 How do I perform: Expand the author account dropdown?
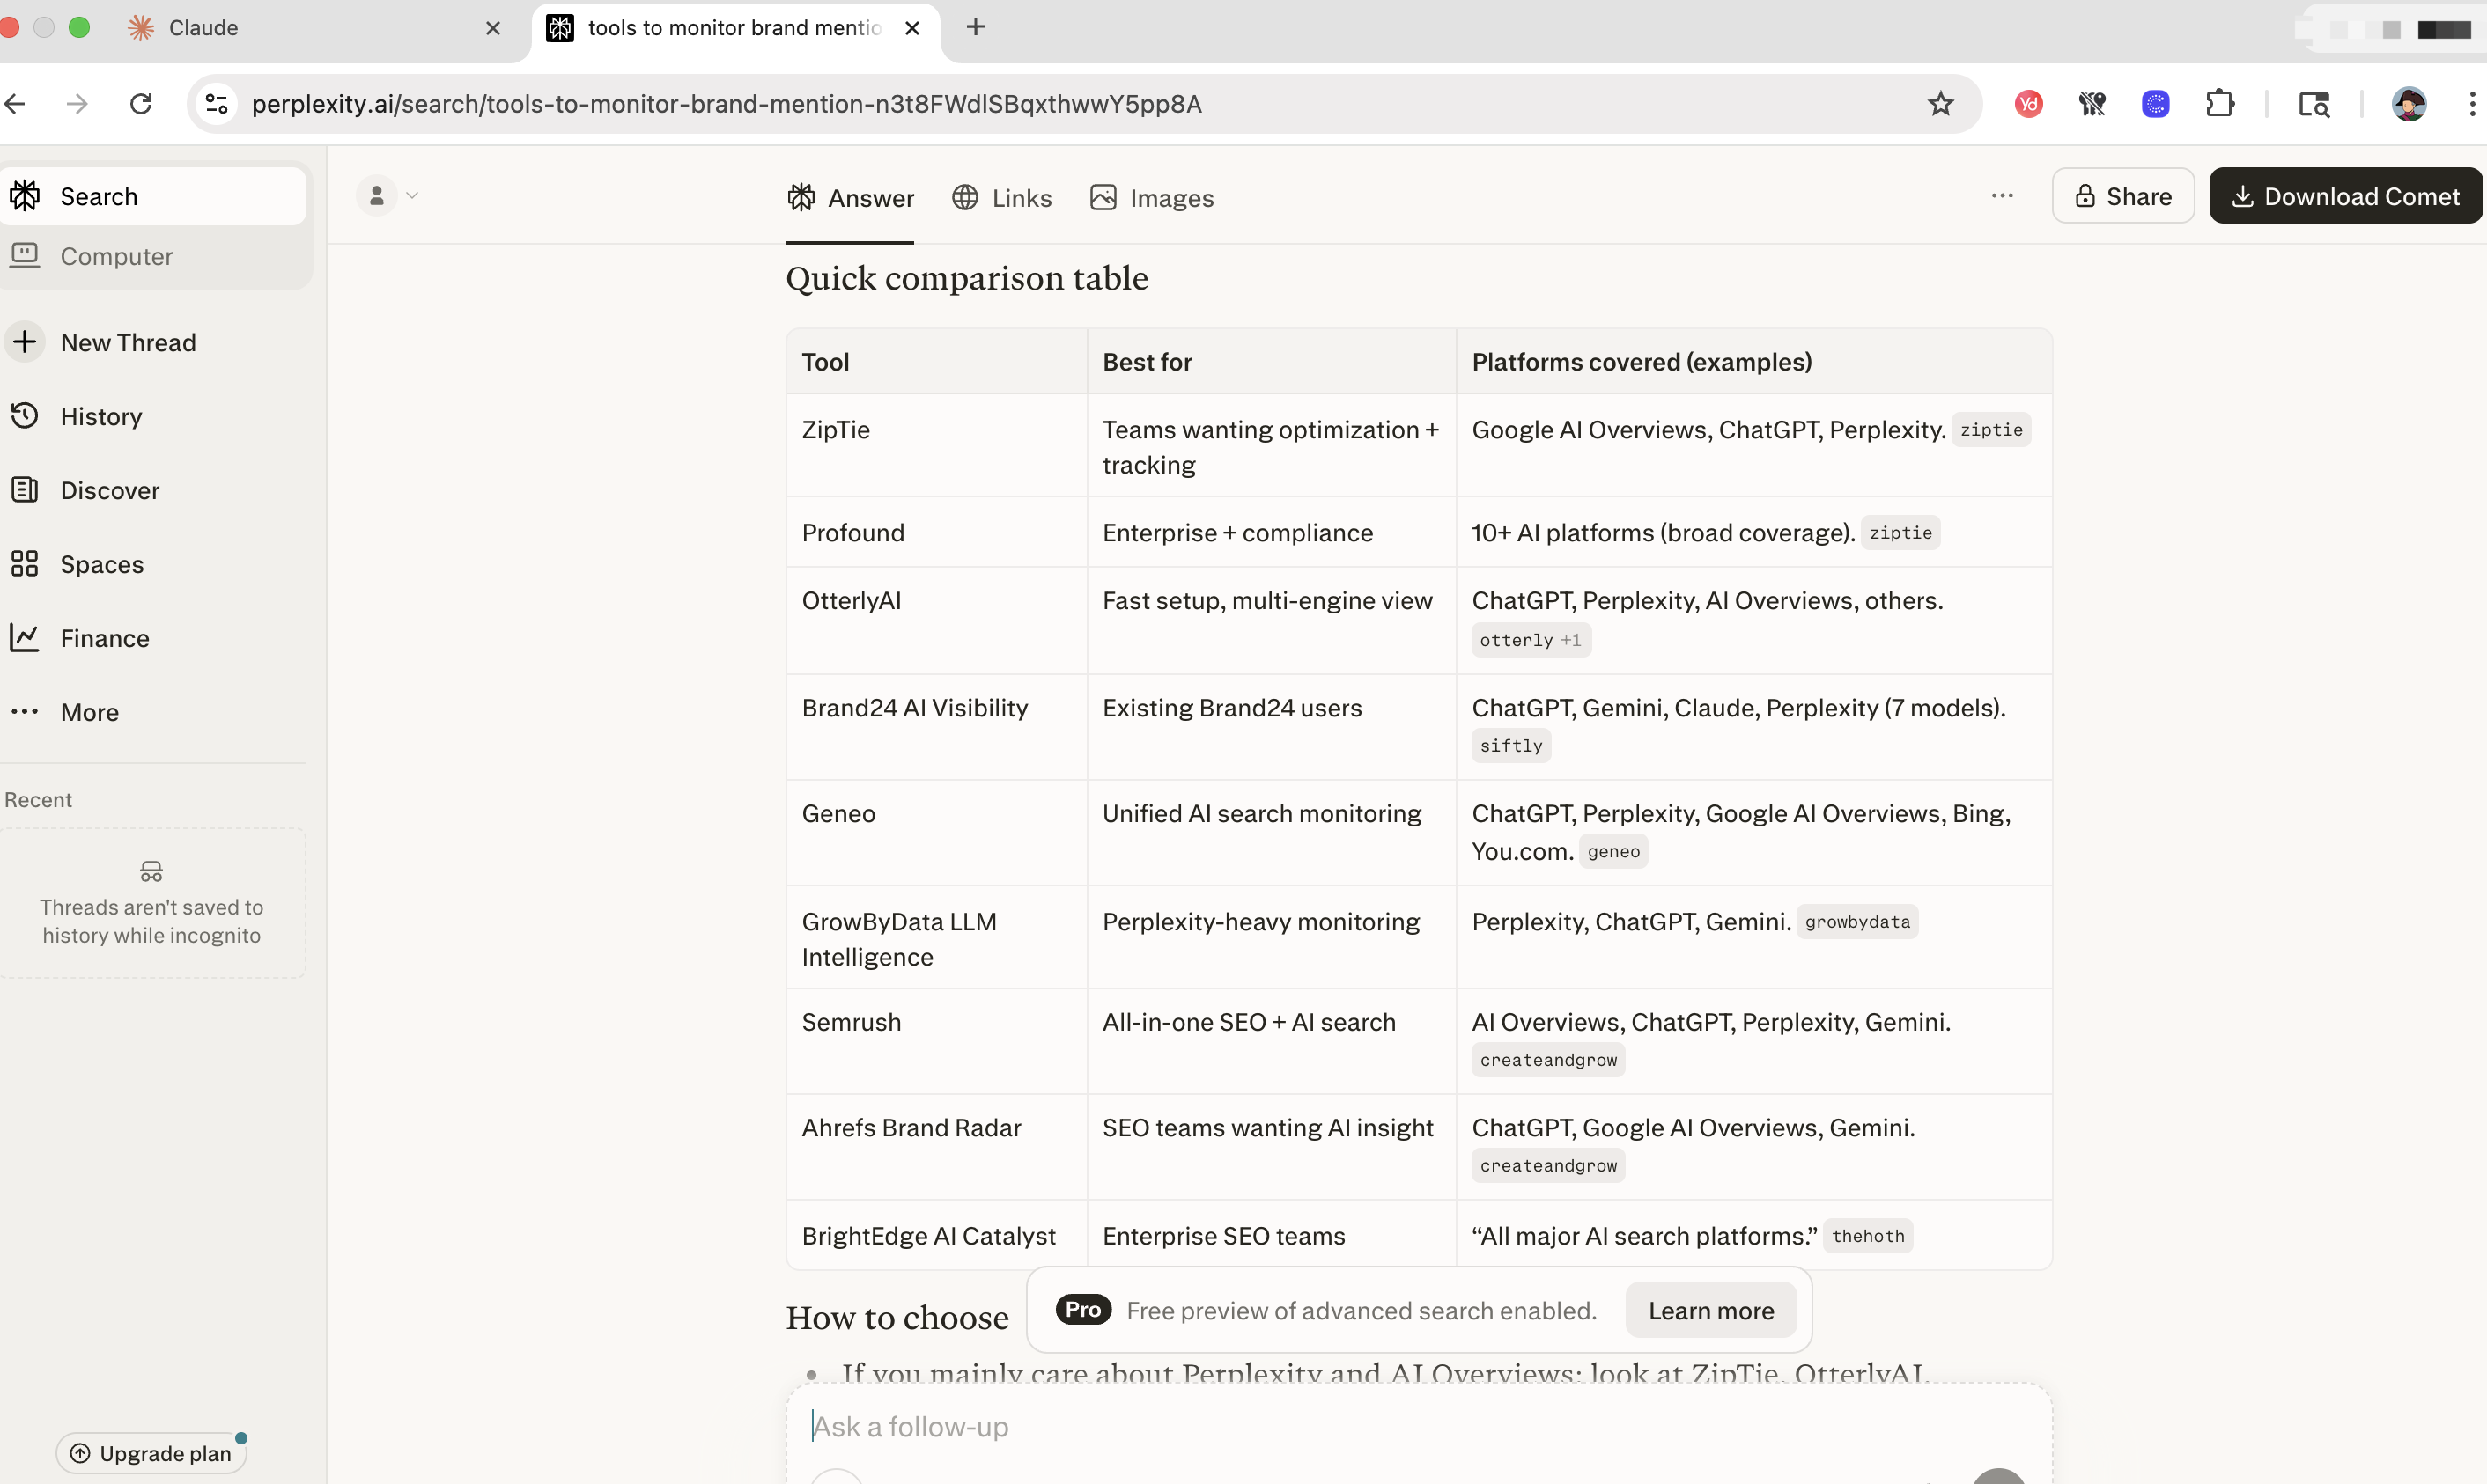pos(389,195)
